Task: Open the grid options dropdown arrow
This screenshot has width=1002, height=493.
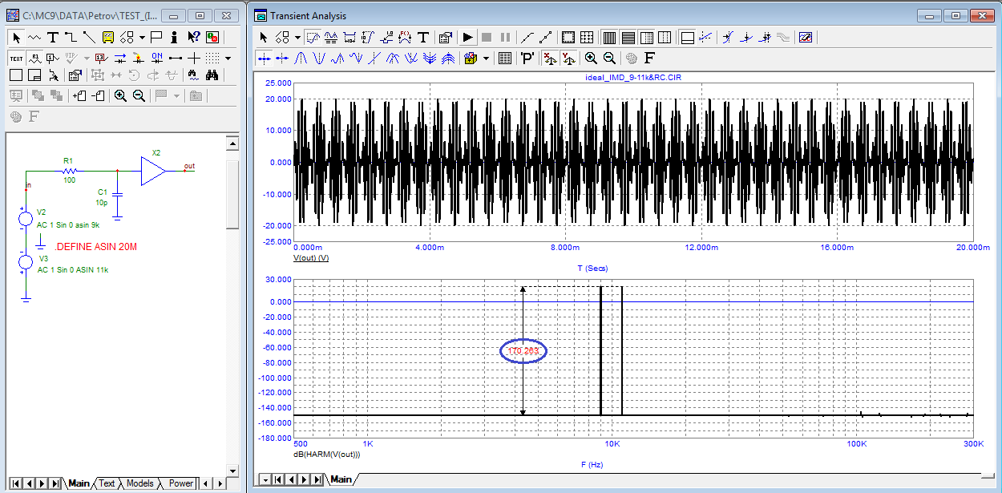Action: click(x=228, y=58)
